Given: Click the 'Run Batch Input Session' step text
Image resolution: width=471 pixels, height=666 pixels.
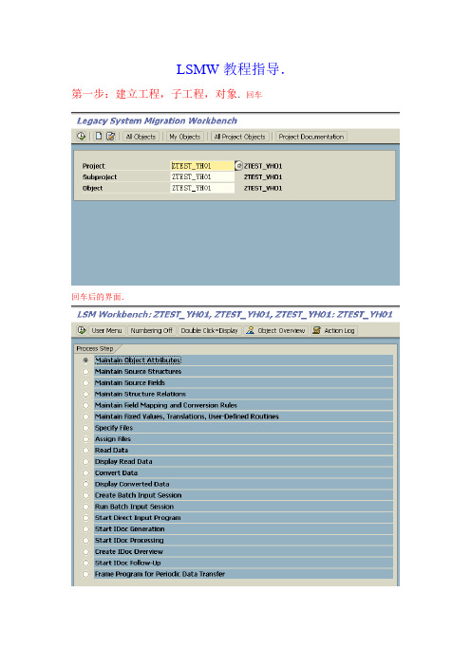Looking at the screenshot, I should click(134, 507).
